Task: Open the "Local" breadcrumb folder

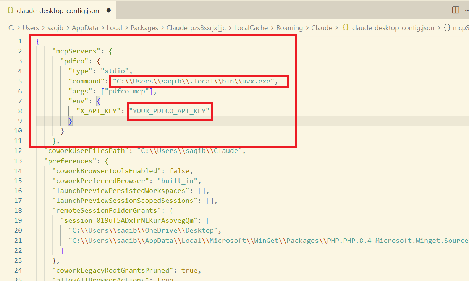Action: (x=114, y=28)
